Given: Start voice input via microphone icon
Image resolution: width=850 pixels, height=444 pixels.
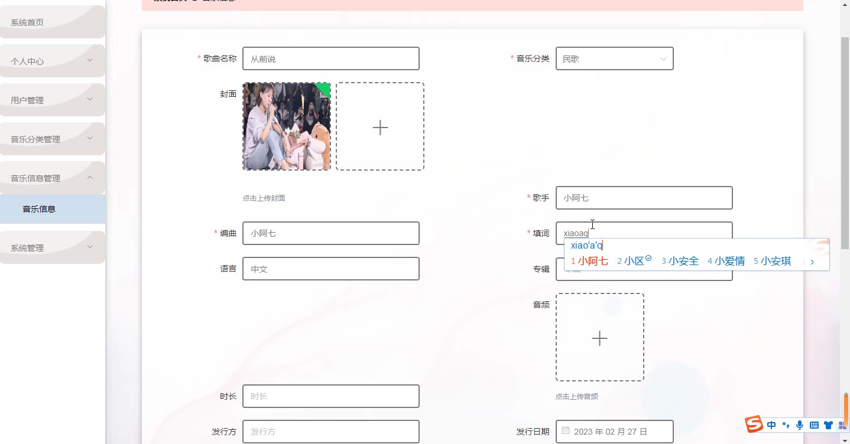Looking at the screenshot, I should click(x=800, y=425).
